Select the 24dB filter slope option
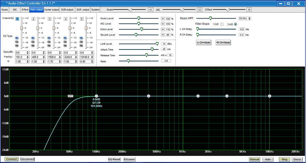Screen dimensions: 306x163 point(235,24)
